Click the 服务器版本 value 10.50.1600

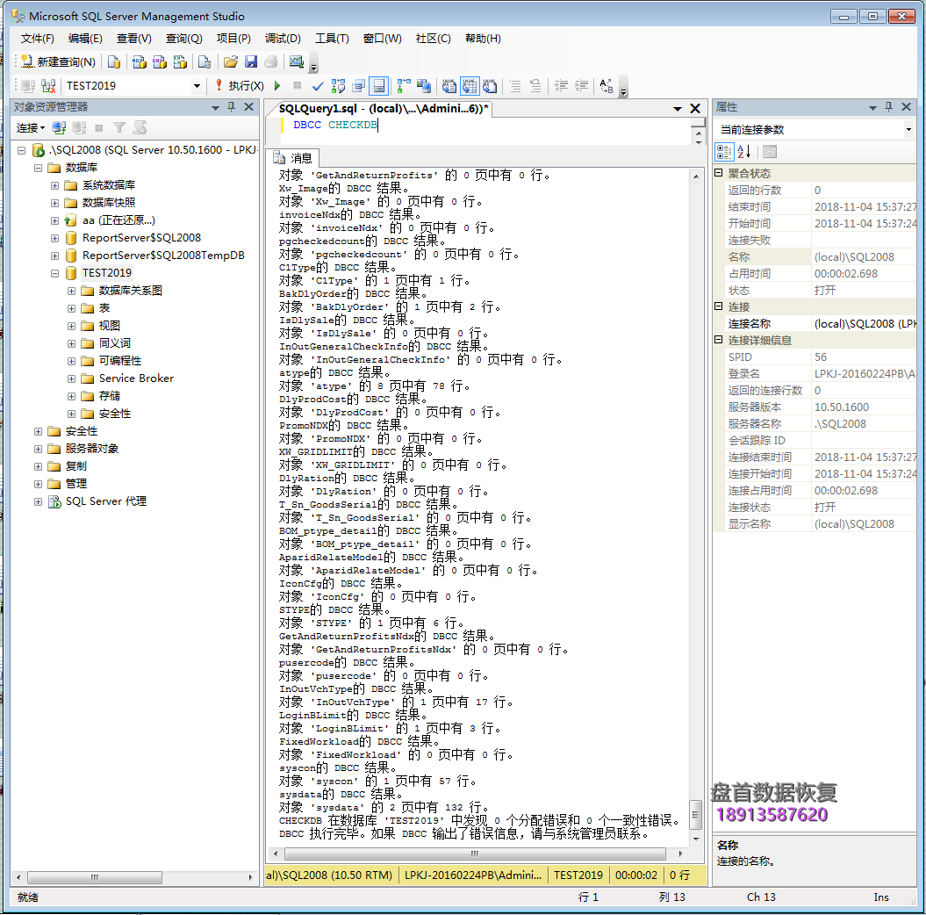tap(842, 407)
